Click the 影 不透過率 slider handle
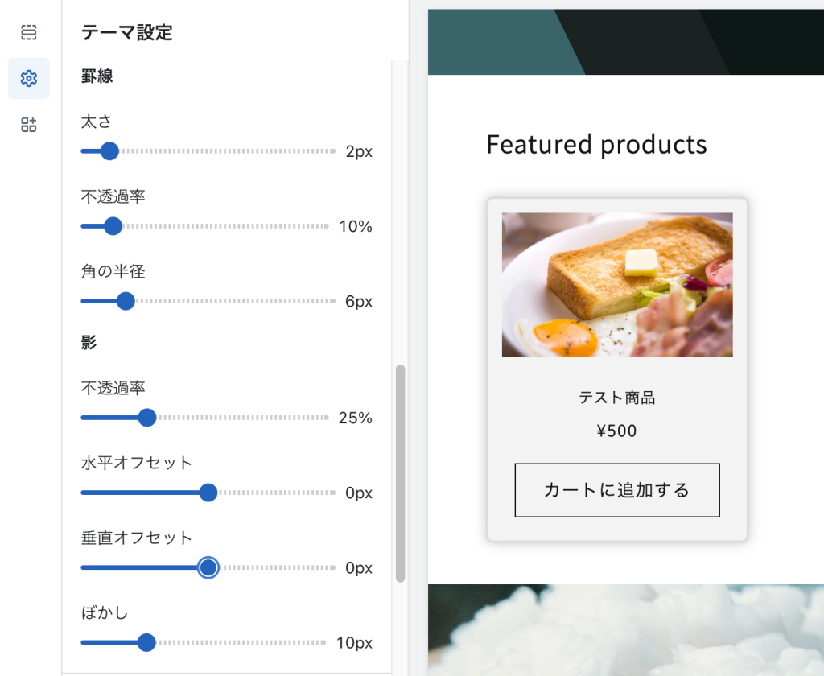The width and height of the screenshot is (824, 676). click(x=146, y=418)
